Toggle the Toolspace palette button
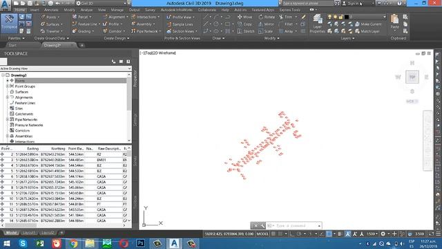Image resolution: width=442 pixels, height=249 pixels. coord(9,23)
